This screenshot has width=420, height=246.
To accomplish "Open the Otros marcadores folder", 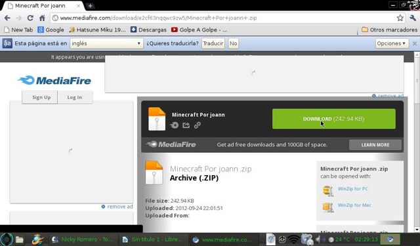I will [389, 30].
